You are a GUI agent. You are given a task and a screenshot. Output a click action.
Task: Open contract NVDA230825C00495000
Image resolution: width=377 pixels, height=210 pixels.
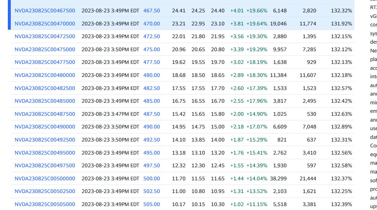pyautogui.click(x=45, y=153)
